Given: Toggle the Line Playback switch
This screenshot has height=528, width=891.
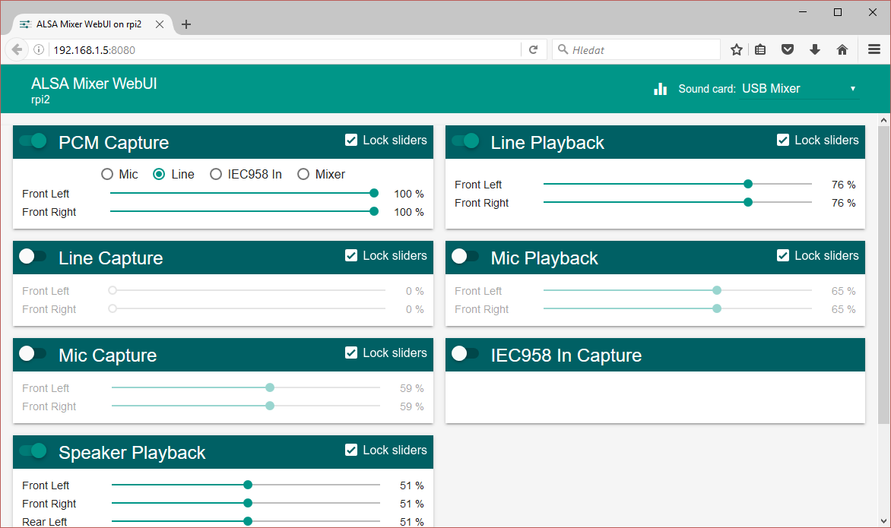Looking at the screenshot, I should coord(465,141).
